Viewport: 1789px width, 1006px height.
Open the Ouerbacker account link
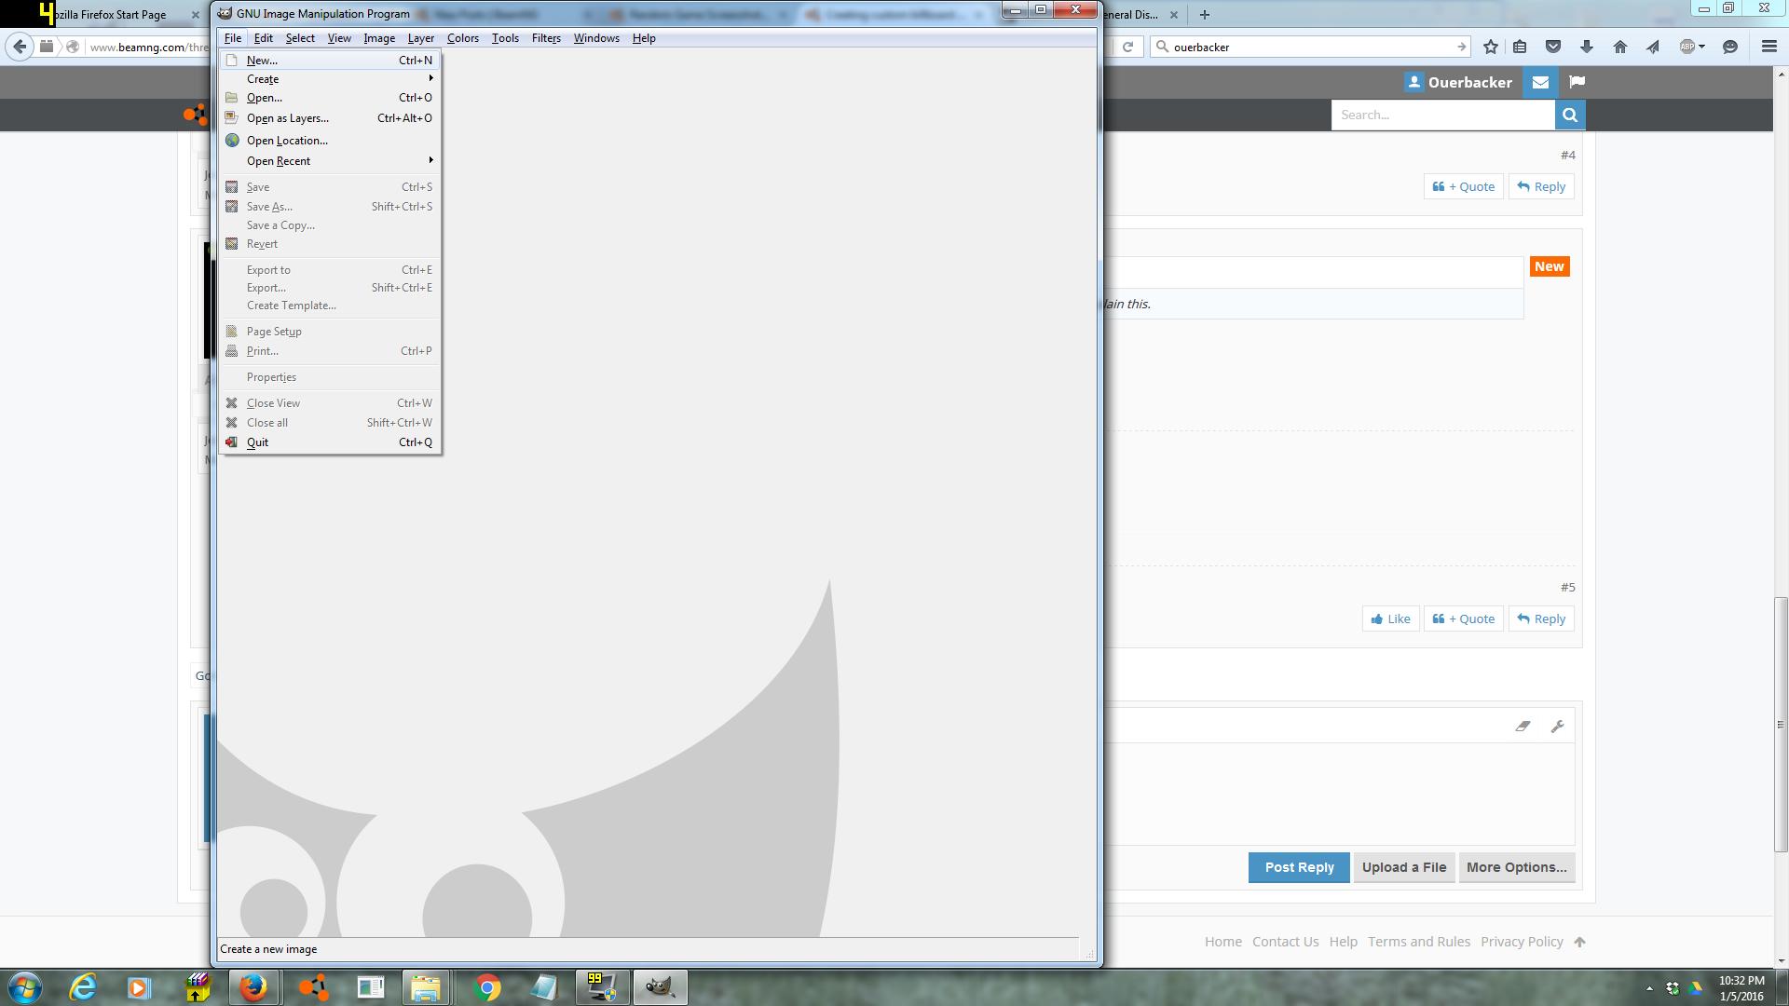pyautogui.click(x=1459, y=82)
